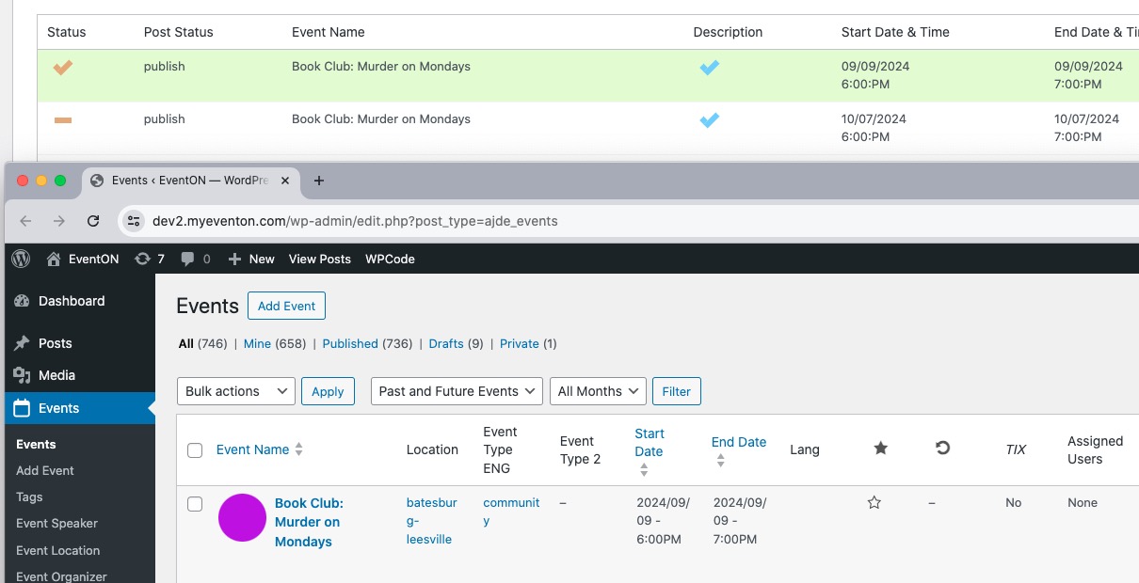Toggle the select-all events checkbox

click(195, 450)
